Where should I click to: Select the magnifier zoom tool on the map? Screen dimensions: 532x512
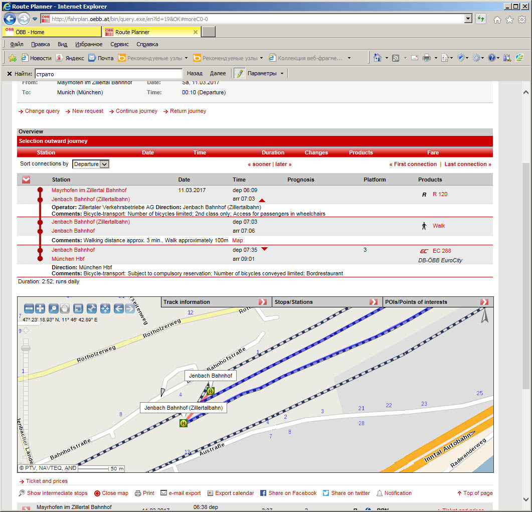53,308
